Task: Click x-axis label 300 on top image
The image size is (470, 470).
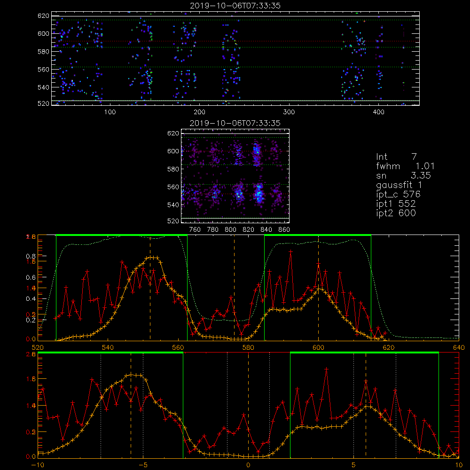Action: click(x=289, y=112)
